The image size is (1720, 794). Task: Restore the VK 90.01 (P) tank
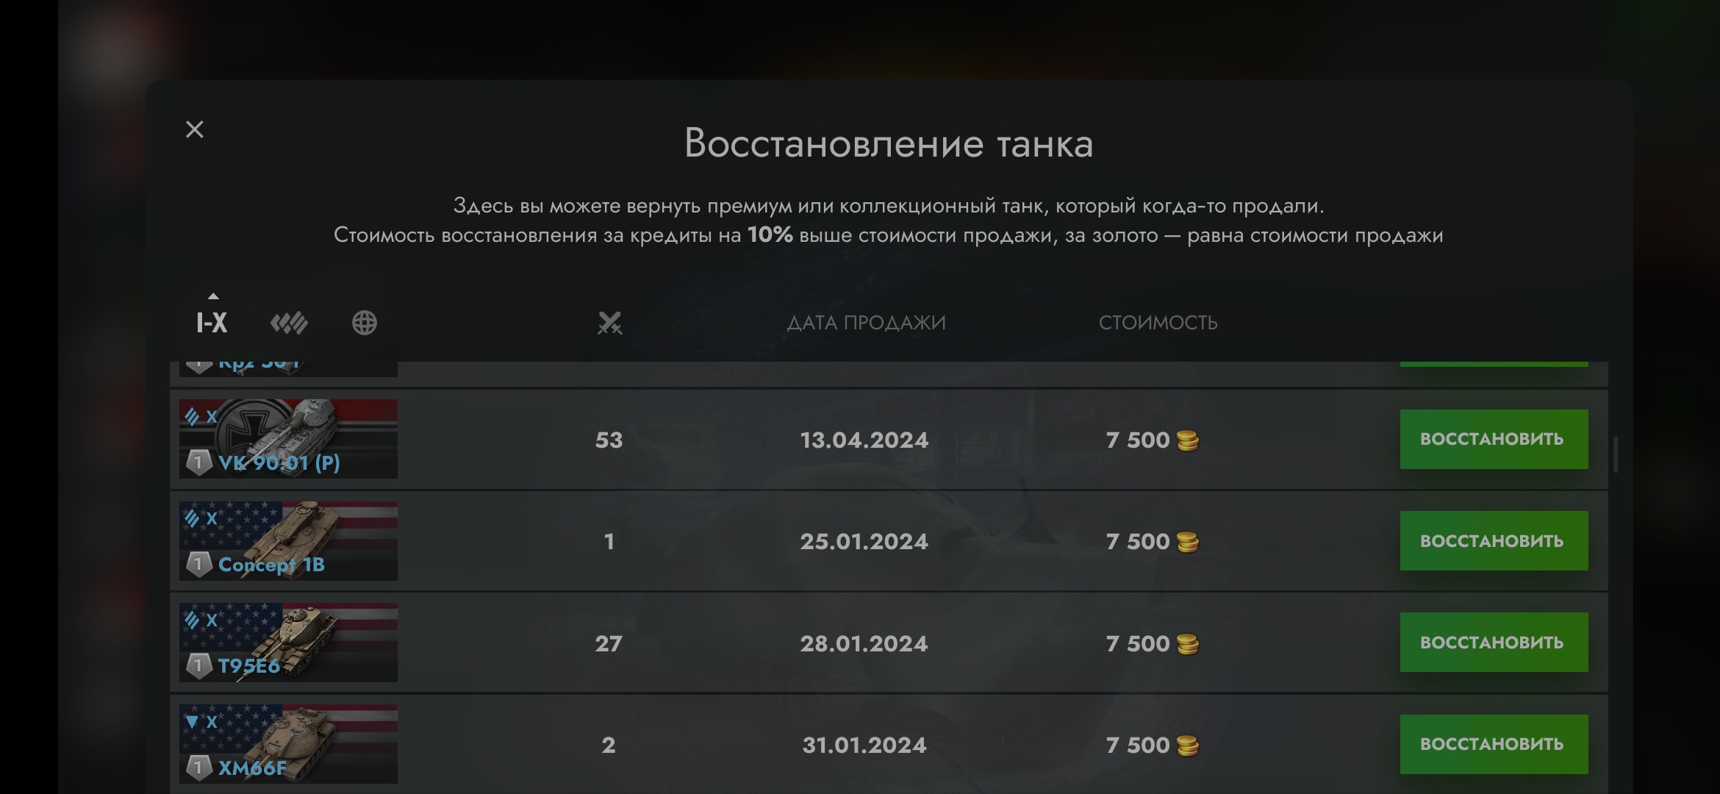pyautogui.click(x=1493, y=440)
